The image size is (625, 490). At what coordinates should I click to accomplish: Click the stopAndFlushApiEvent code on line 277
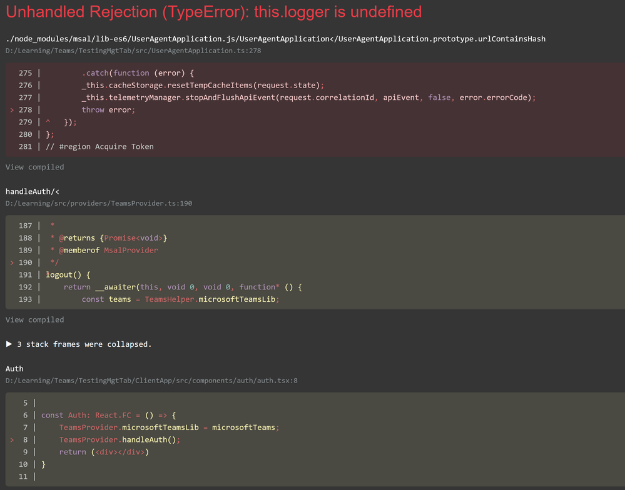(308, 97)
